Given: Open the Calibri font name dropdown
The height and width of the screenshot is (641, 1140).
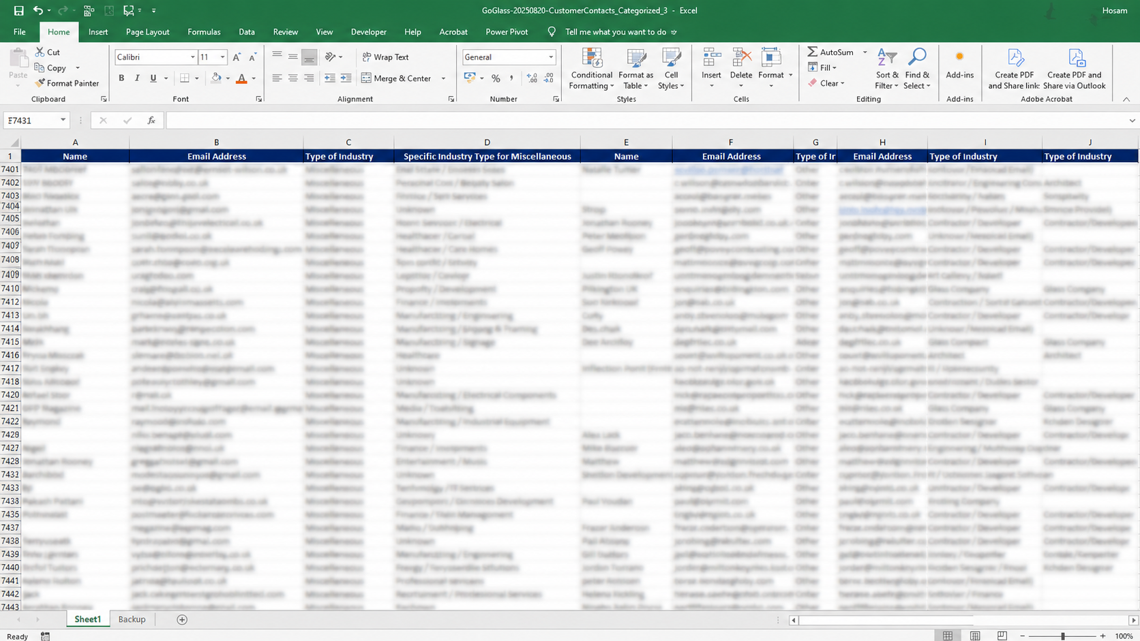Looking at the screenshot, I should [192, 57].
